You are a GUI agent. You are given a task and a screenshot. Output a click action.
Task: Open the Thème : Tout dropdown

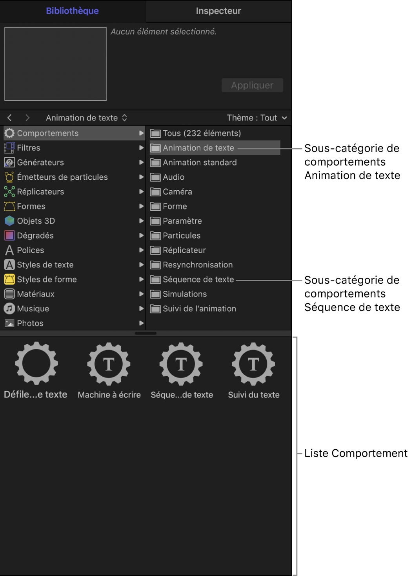pos(257,118)
